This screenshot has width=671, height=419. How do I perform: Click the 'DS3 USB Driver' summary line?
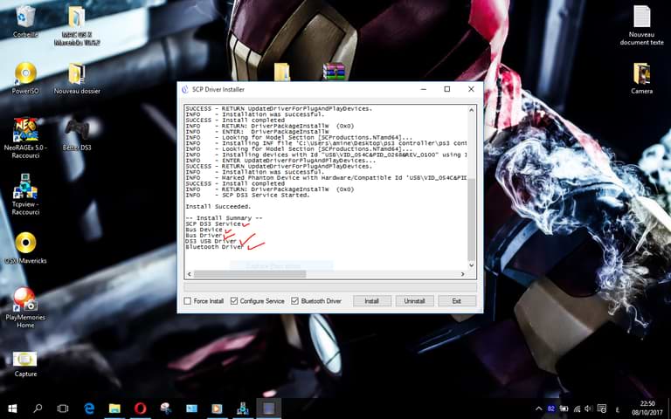211,241
